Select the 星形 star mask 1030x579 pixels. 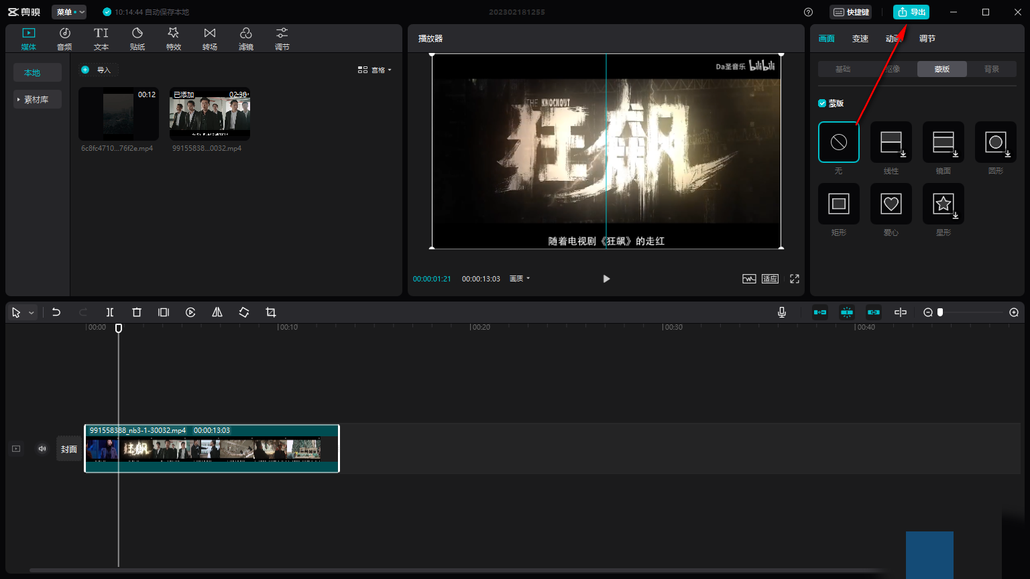(x=943, y=204)
